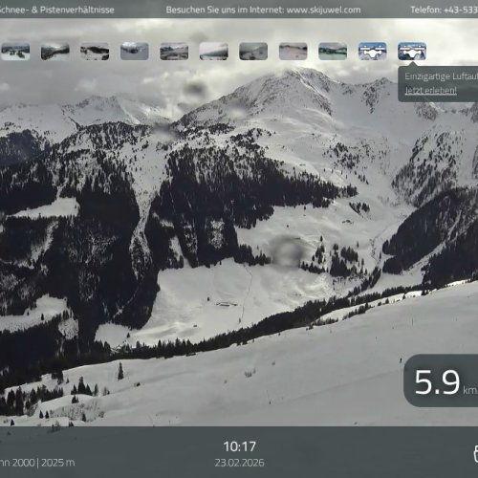Select the teal-tinted ninth webcam thumbnail

[x=333, y=52]
